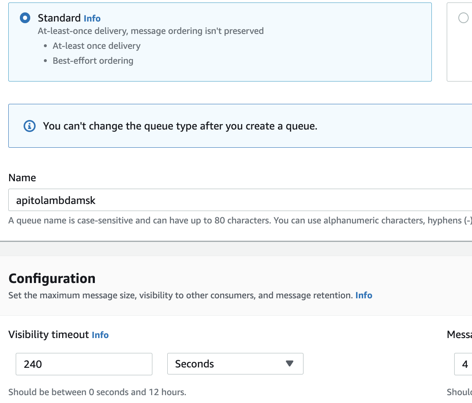Click the Visibility timeout field showing 240

coord(84,364)
